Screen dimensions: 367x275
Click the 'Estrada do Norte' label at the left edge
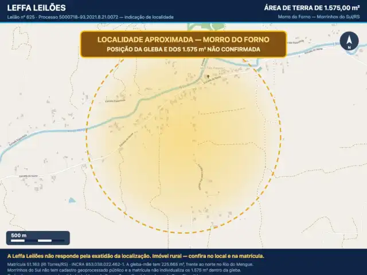(x=28, y=176)
